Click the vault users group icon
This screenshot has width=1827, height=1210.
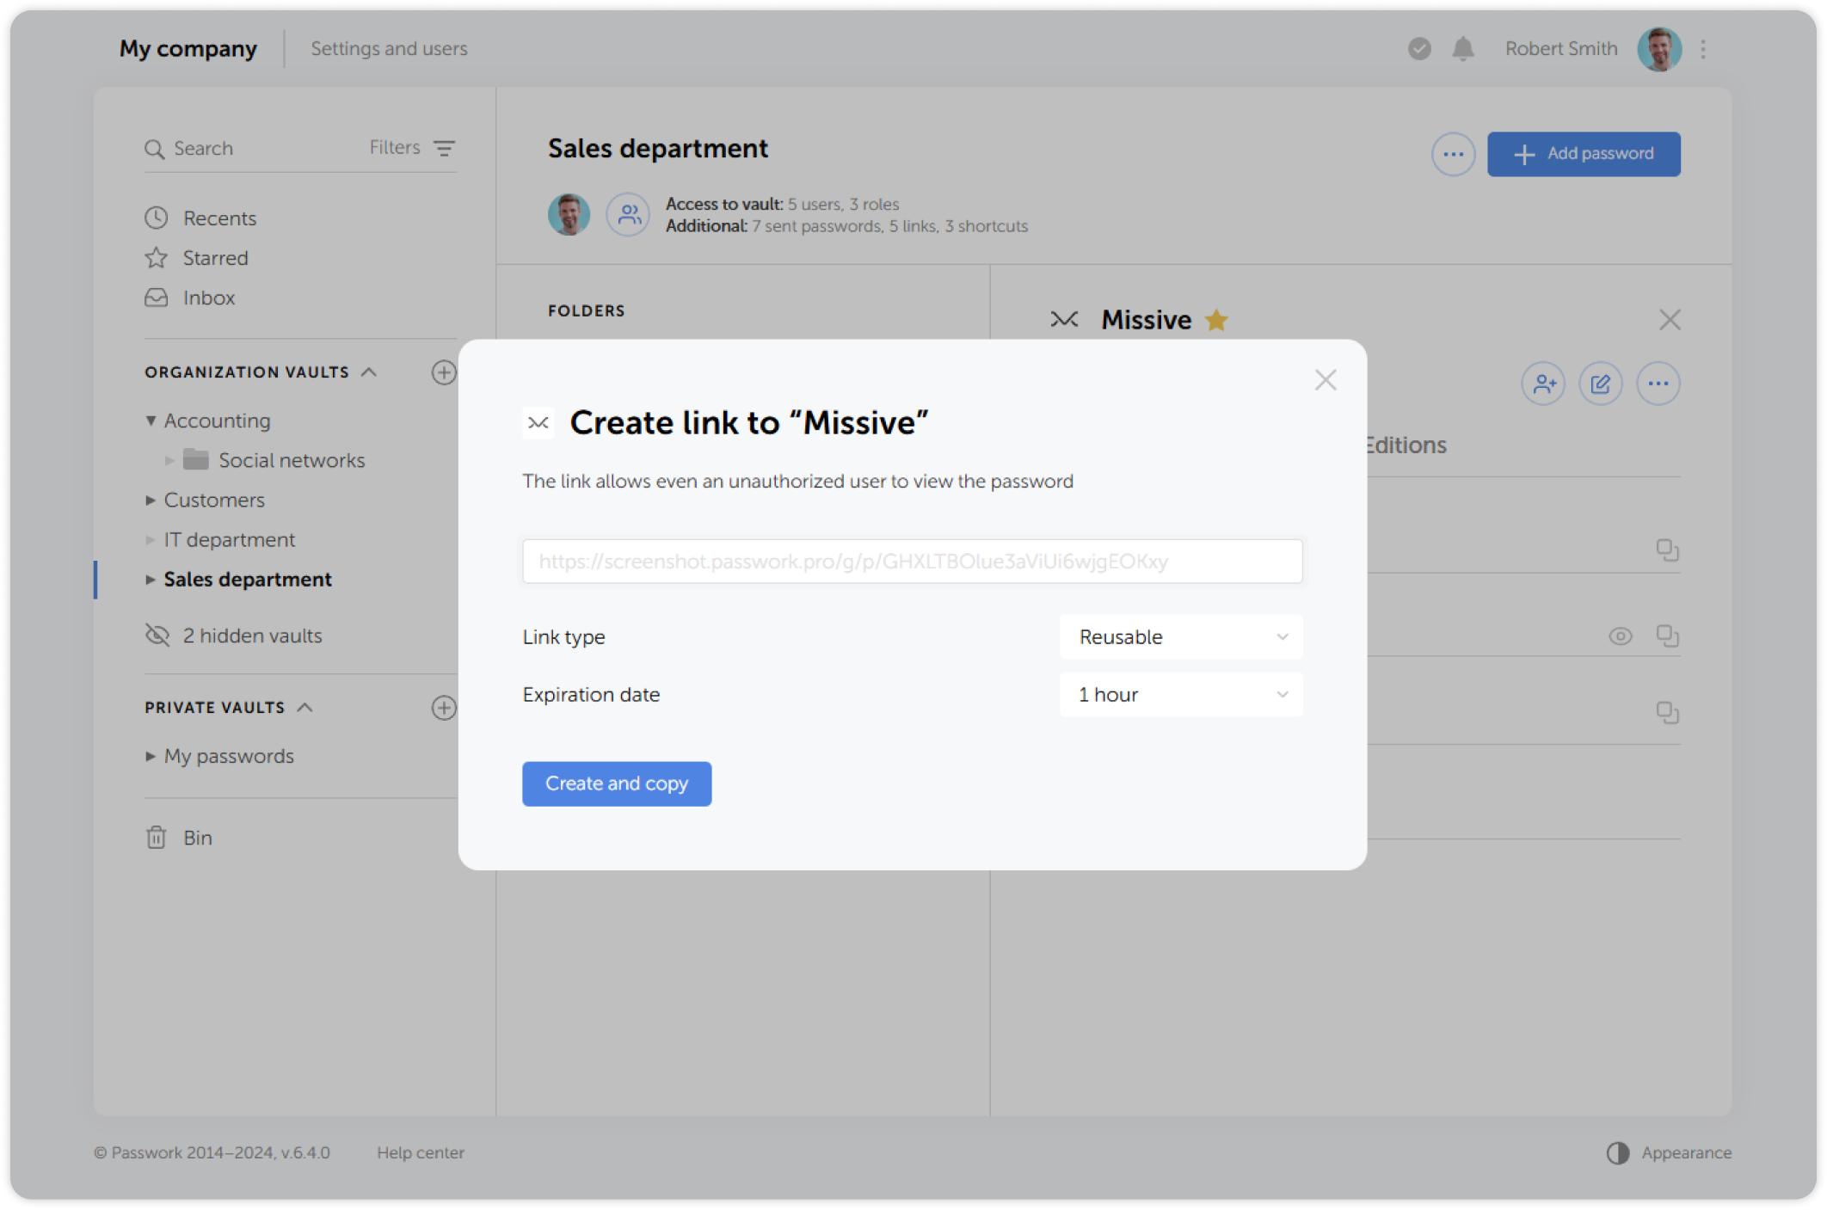(629, 215)
